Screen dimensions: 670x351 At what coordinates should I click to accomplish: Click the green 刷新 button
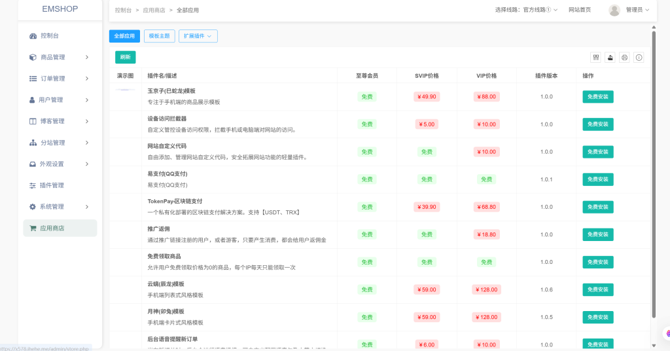click(x=125, y=57)
